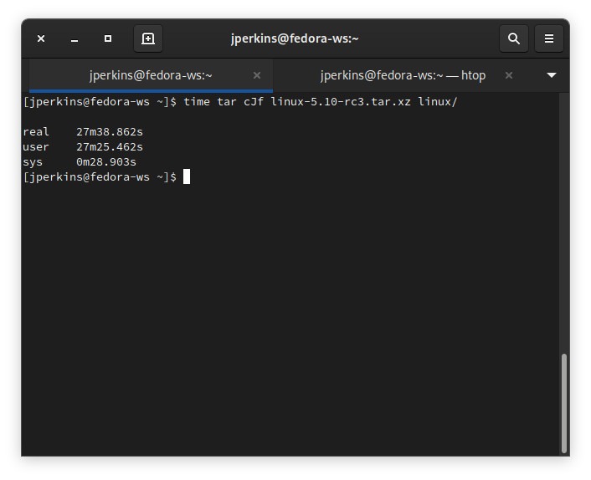
Task: Close the htop tab
Action: pos(508,75)
